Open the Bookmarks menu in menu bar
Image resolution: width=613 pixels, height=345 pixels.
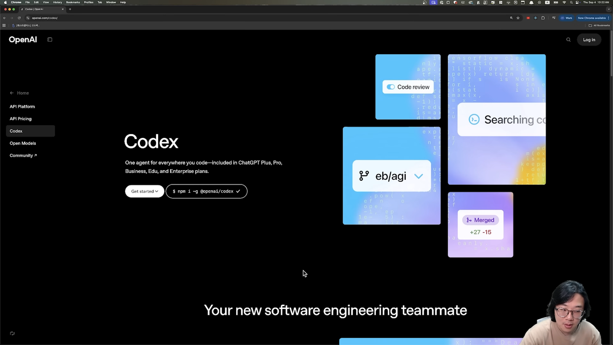(x=73, y=2)
